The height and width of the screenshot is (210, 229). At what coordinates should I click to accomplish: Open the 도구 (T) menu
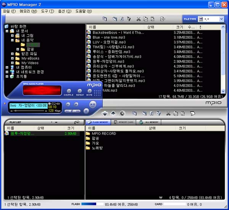pos(47,11)
